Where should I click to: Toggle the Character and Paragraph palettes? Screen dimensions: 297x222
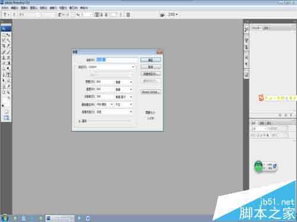click(128, 15)
